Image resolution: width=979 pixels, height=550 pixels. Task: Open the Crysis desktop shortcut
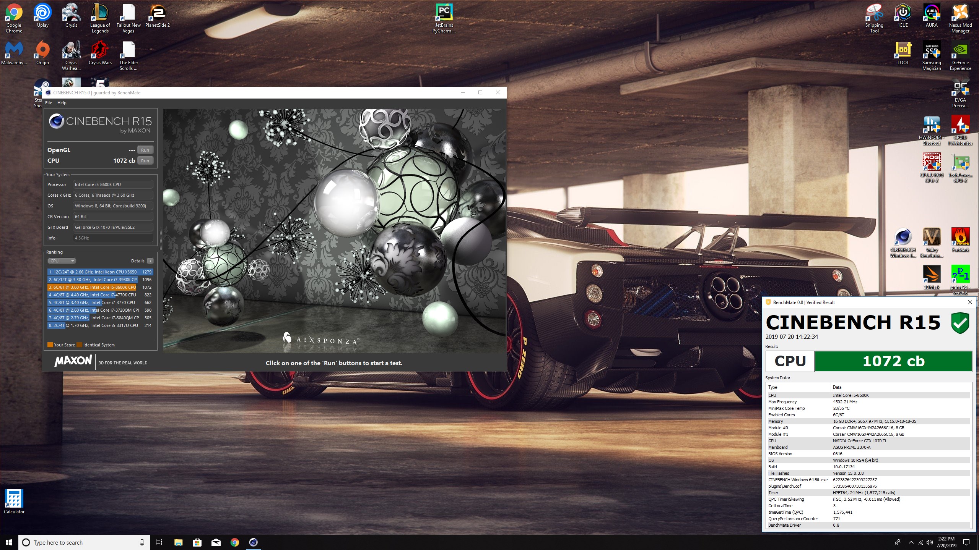click(x=71, y=16)
